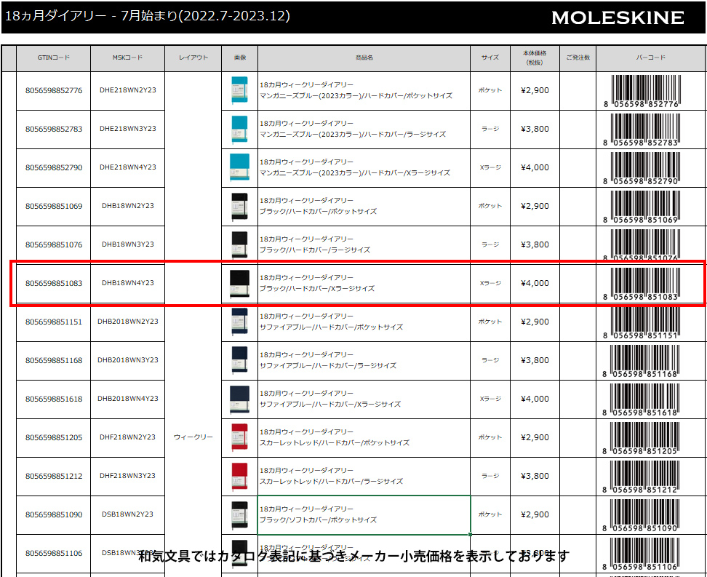Click the barcode for 8056598852776
The height and width of the screenshot is (577, 707).
(641, 91)
